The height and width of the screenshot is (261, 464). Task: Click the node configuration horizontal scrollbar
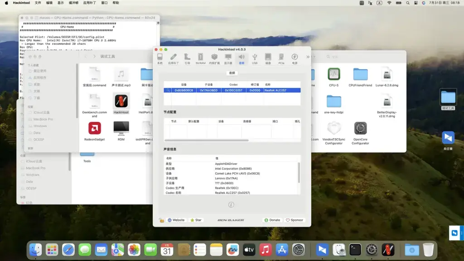pos(207,140)
